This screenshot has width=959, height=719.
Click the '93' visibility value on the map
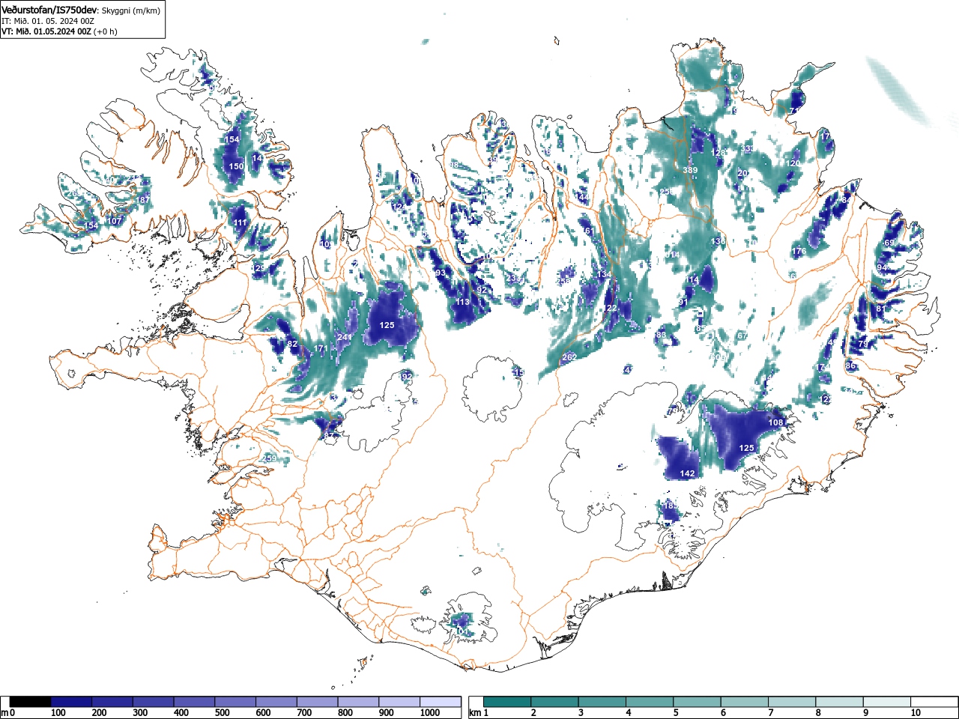(441, 273)
